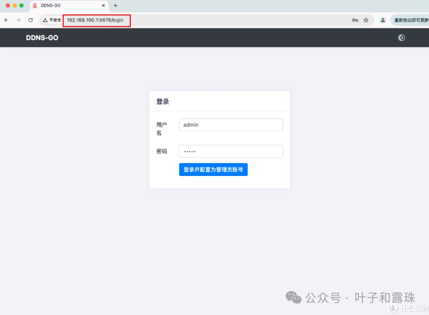Click the 密码 label
The image size is (429, 315).
(x=162, y=151)
